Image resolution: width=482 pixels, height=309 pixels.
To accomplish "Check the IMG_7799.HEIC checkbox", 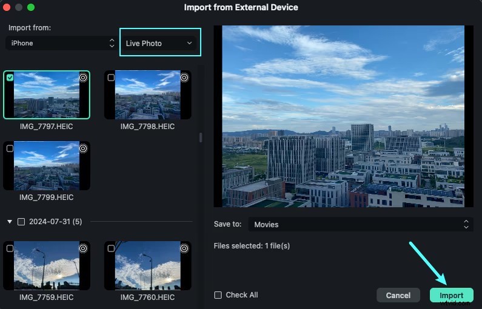I will click(x=10, y=148).
